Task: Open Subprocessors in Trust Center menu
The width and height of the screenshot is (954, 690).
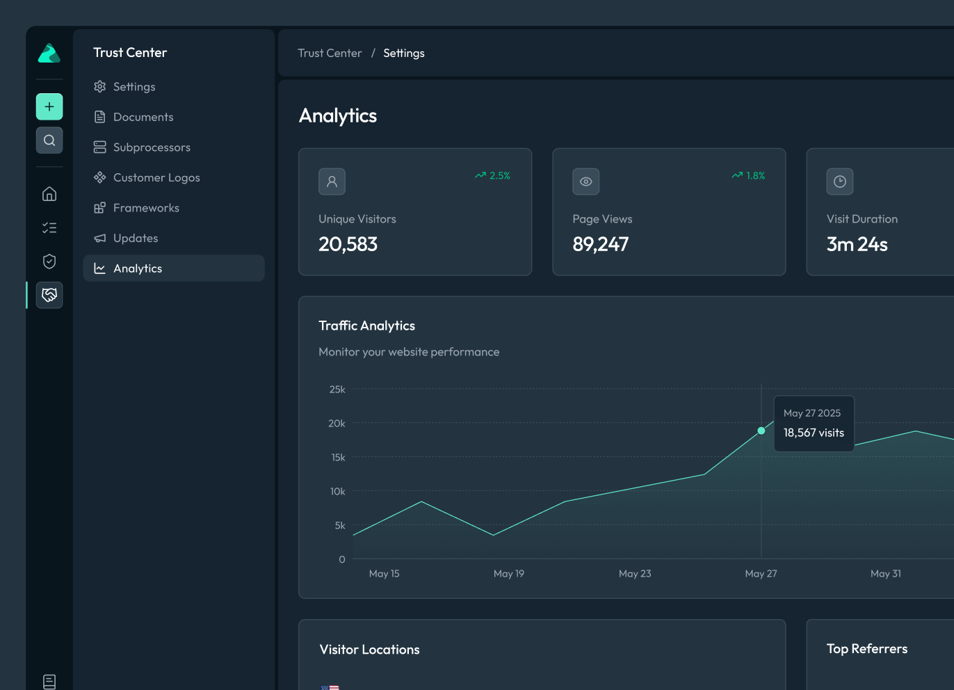Action: pyautogui.click(x=174, y=147)
